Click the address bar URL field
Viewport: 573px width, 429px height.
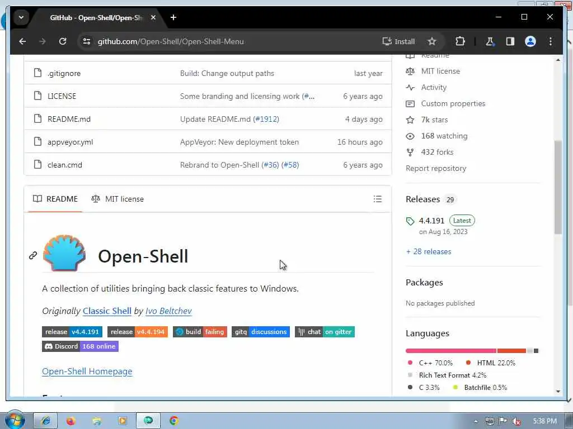pos(234,41)
